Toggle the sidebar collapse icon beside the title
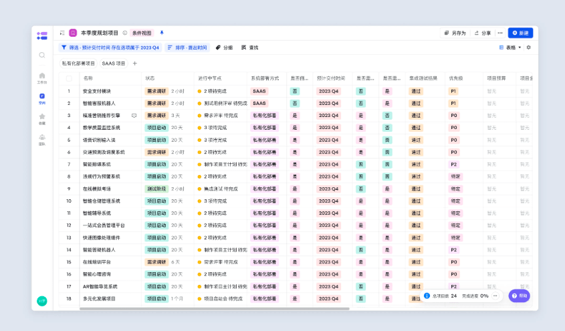 [x=62, y=33]
